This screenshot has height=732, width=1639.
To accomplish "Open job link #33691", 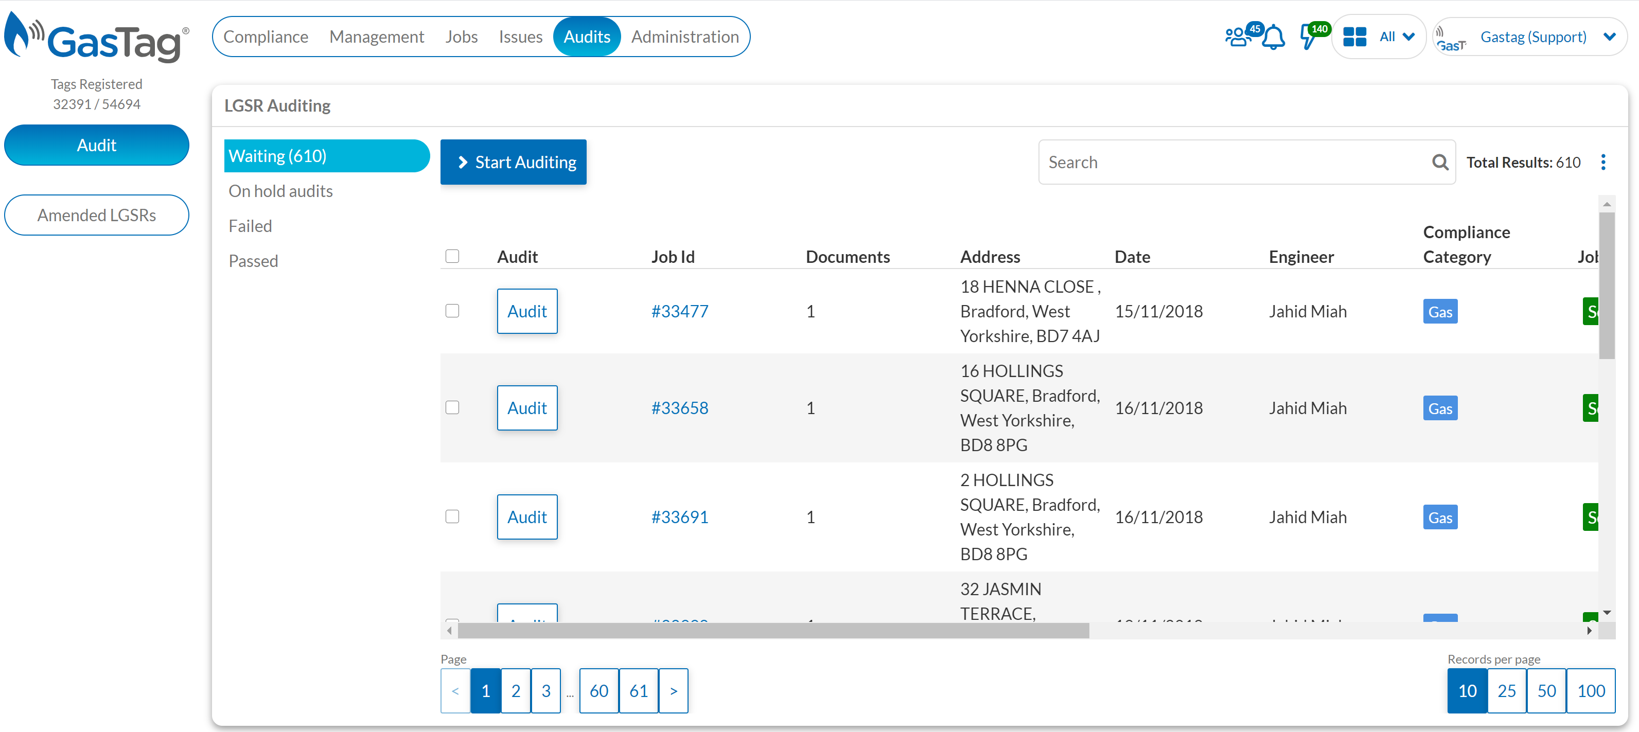I will click(679, 517).
